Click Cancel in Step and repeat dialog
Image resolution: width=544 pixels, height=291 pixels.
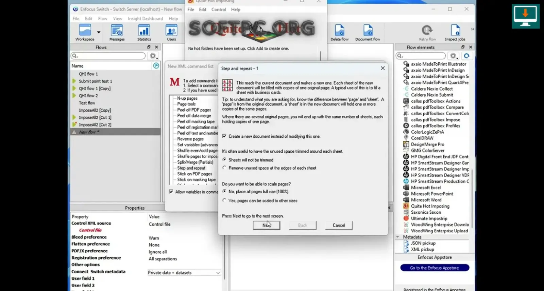click(339, 225)
